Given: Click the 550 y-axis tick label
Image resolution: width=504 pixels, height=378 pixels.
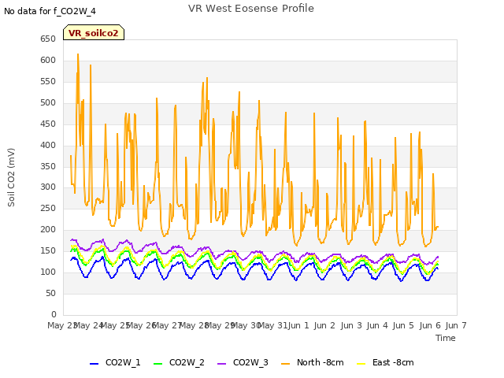Looking at the screenshot, I should [x=48, y=81].
